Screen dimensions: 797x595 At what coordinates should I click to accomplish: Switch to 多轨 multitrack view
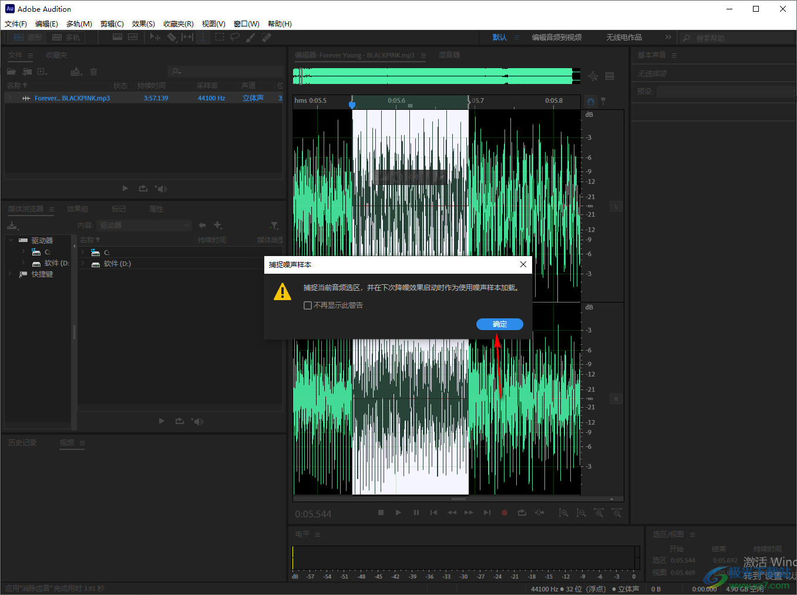click(x=66, y=38)
